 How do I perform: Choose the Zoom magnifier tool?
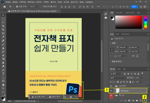tap(3, 88)
